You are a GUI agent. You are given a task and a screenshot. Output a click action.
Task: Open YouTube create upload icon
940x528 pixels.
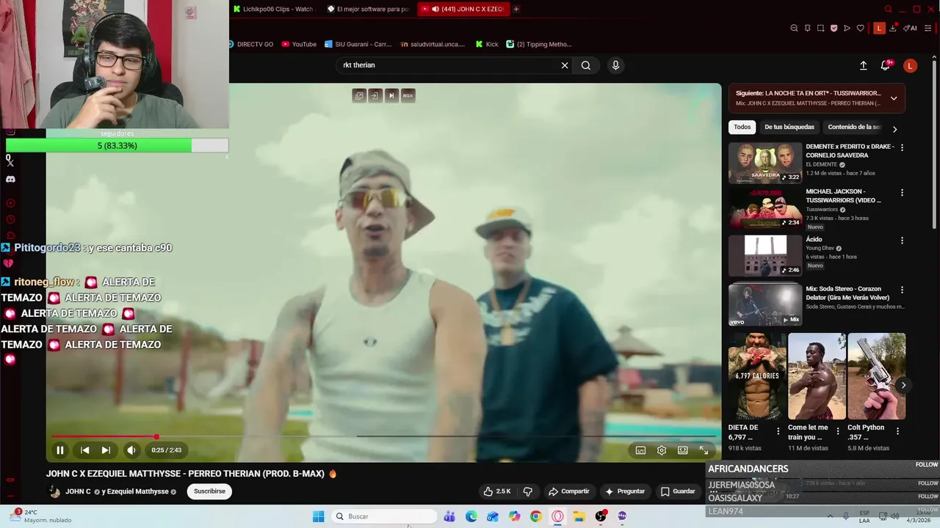[x=864, y=65]
